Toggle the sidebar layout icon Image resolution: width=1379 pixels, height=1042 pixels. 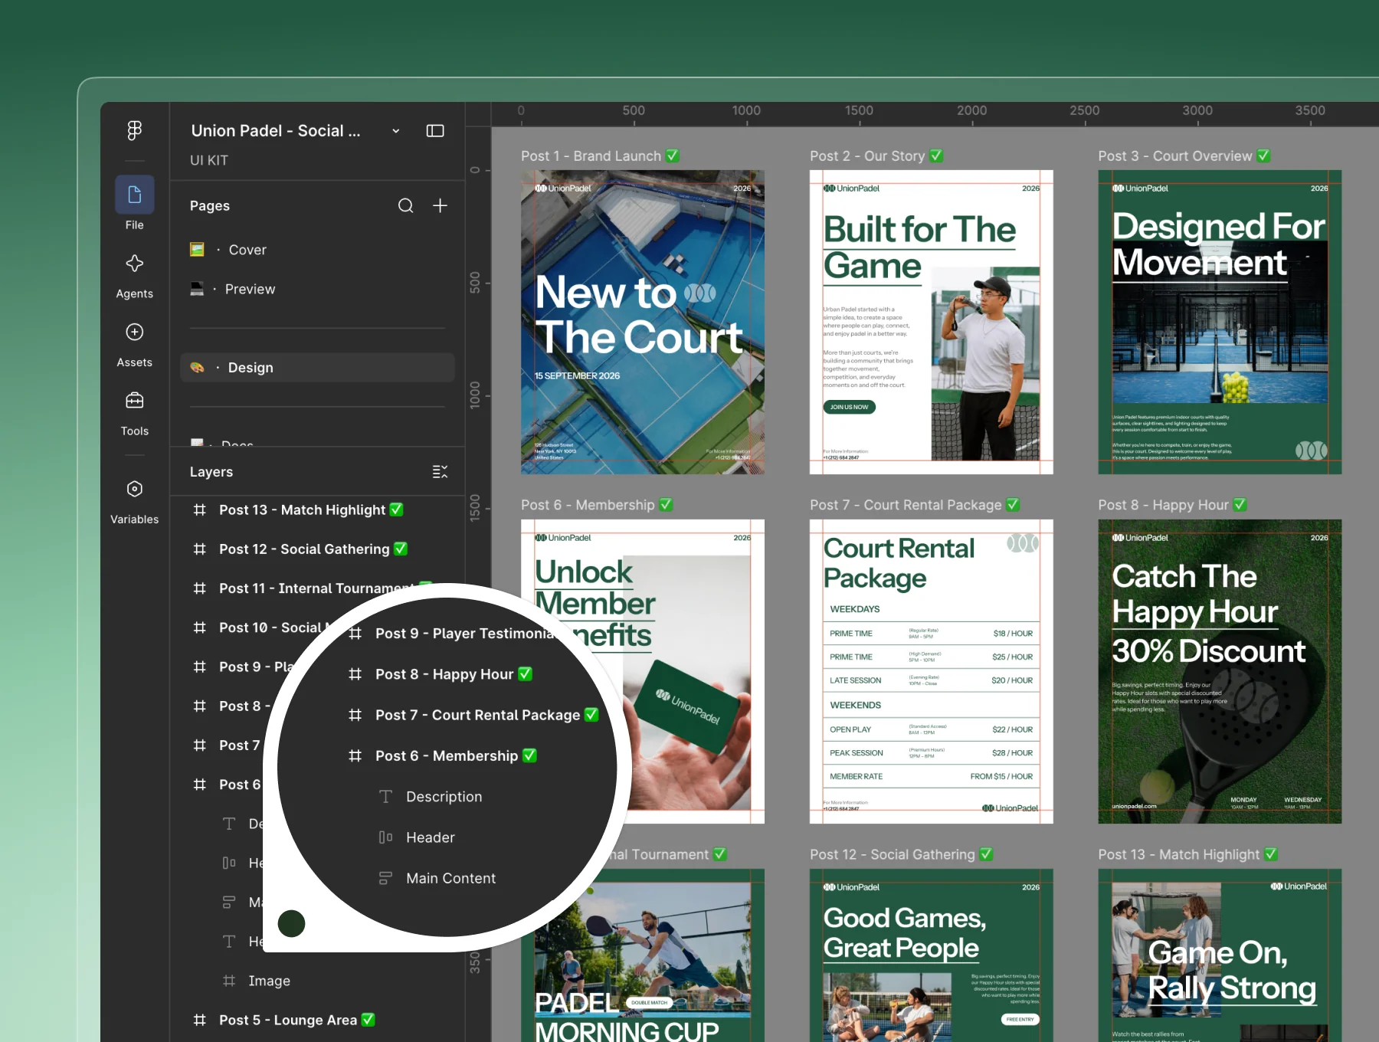435,131
